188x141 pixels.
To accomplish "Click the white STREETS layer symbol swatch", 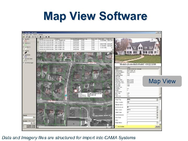I will click(26, 49).
